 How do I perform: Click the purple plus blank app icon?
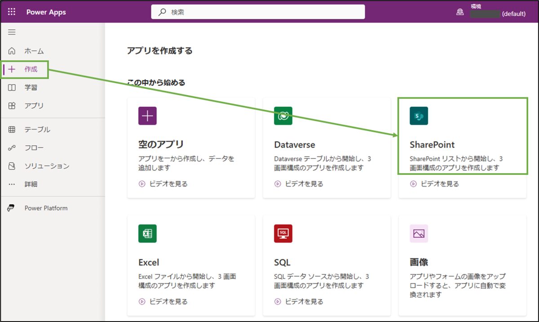[x=147, y=116]
